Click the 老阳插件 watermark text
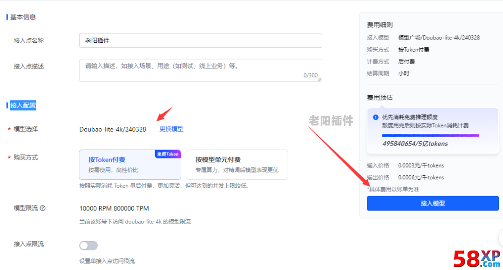The height and width of the screenshot is (270, 503). coord(331,121)
